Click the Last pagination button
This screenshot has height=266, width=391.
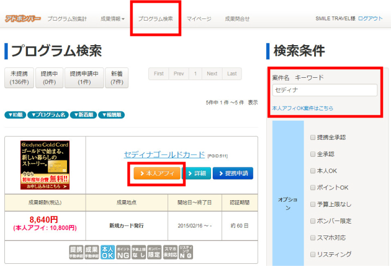click(232, 73)
